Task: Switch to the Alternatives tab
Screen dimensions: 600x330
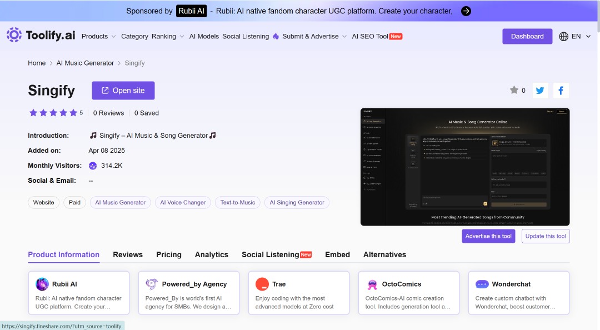Action: (384, 254)
